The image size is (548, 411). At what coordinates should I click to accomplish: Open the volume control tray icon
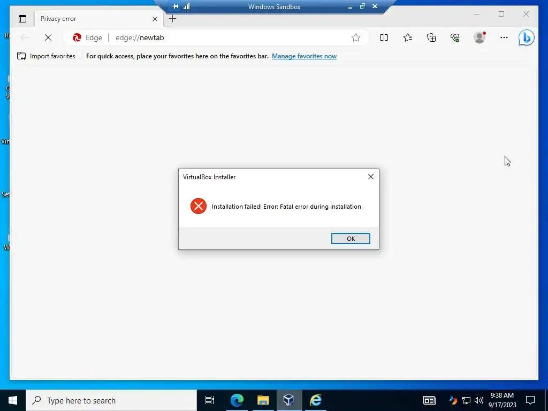point(479,400)
